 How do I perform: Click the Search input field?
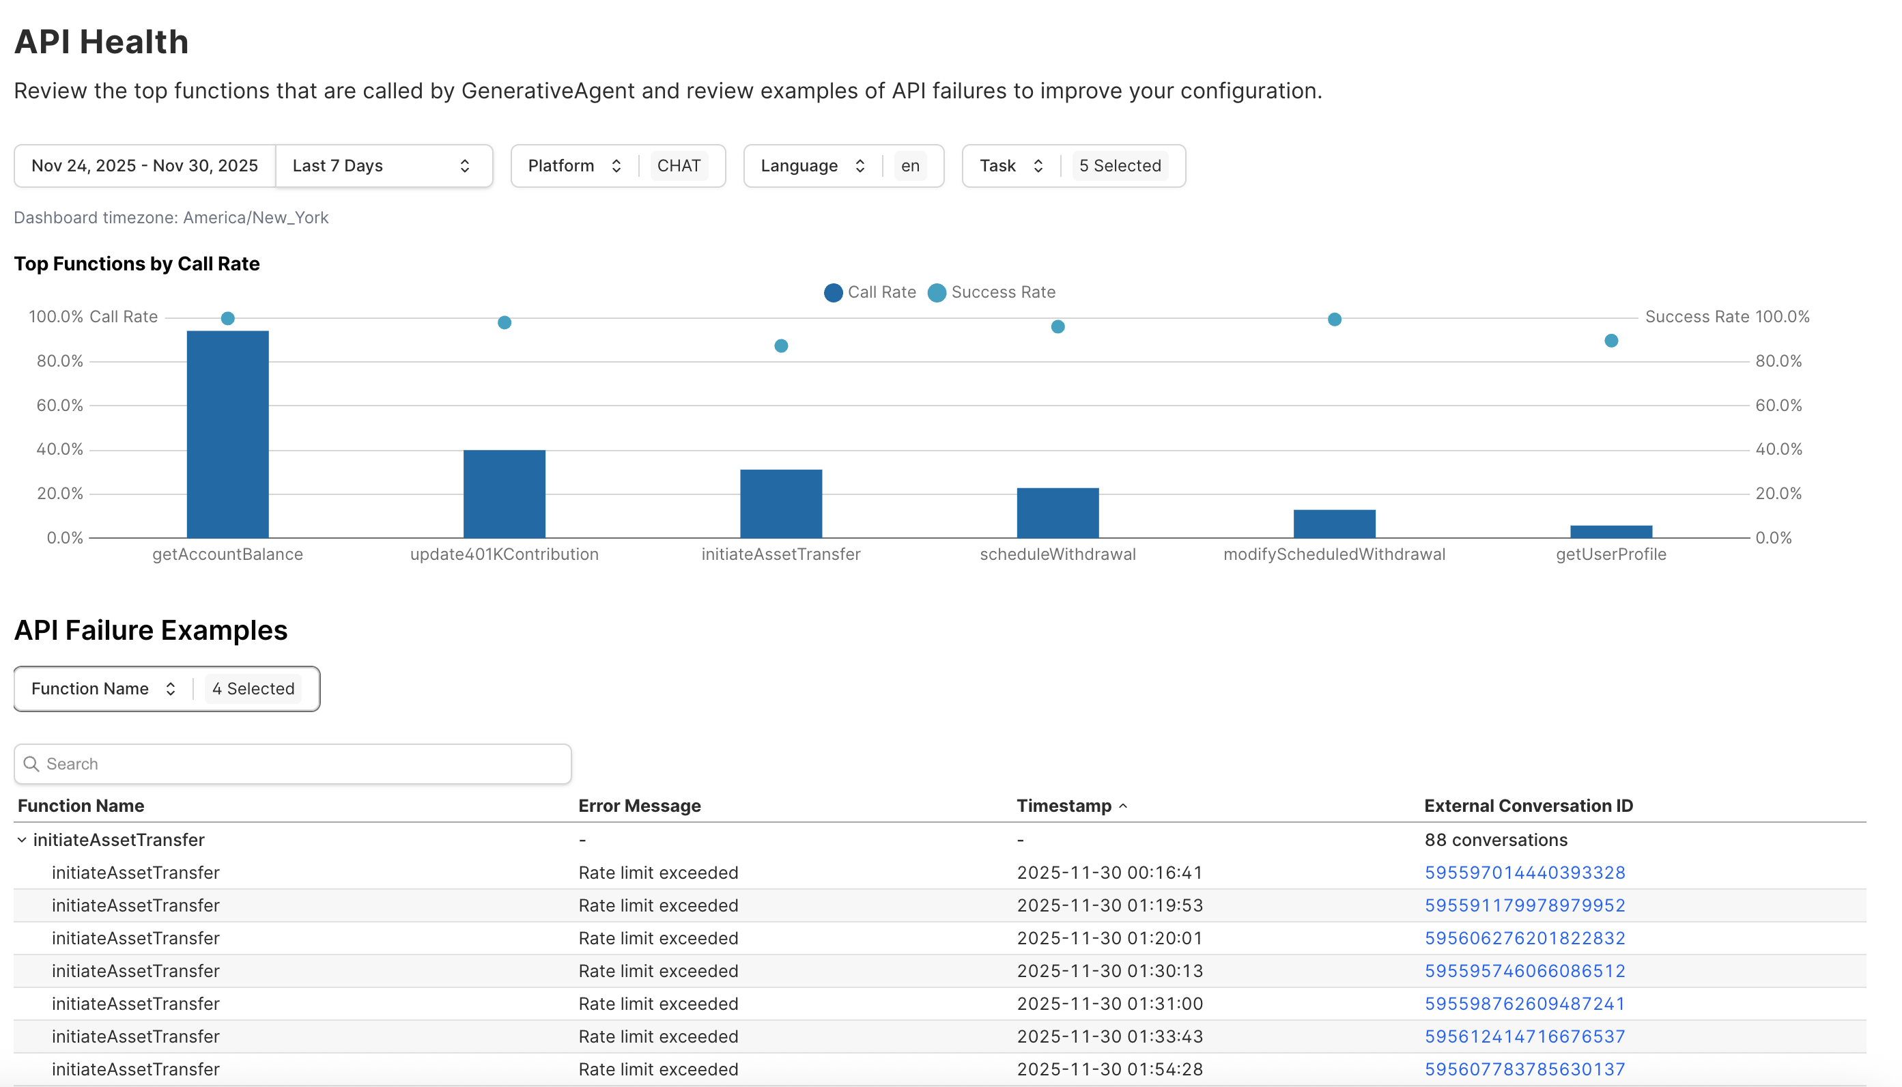pyautogui.click(x=293, y=764)
